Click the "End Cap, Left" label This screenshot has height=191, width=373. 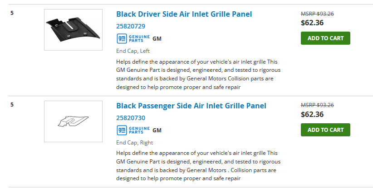point(133,51)
